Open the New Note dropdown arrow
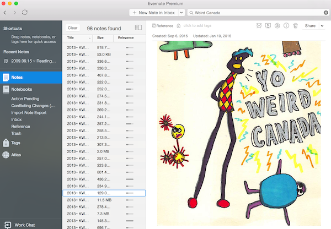The width and height of the screenshot is (331, 229). coord(181,13)
